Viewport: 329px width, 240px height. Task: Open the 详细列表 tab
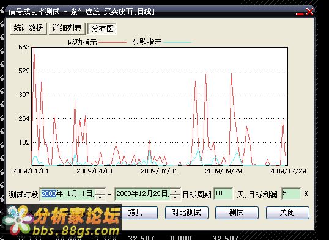67,28
